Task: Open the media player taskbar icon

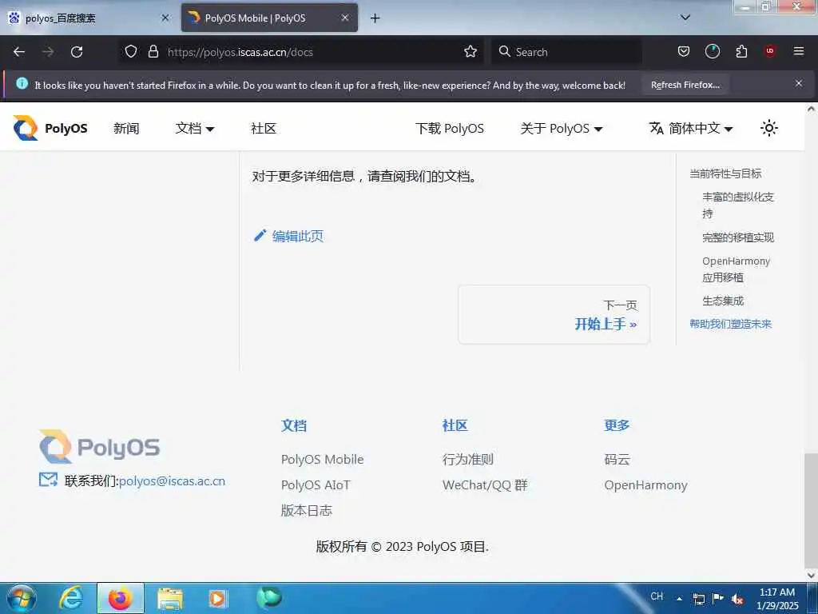Action: [217, 599]
